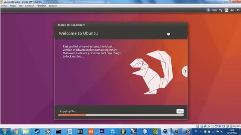This screenshot has height=135, width=241.
Task: Switch to VirtualBox cube taskbar button
Action: coord(165,132)
